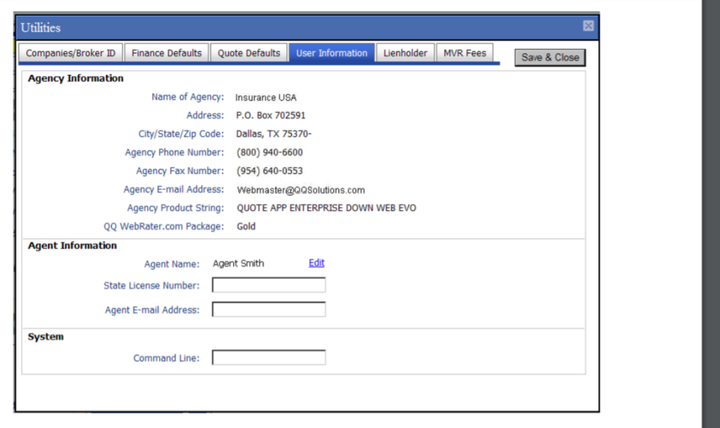This screenshot has height=428, width=720.
Task: Go to the Lienholder tab
Action: tap(405, 52)
